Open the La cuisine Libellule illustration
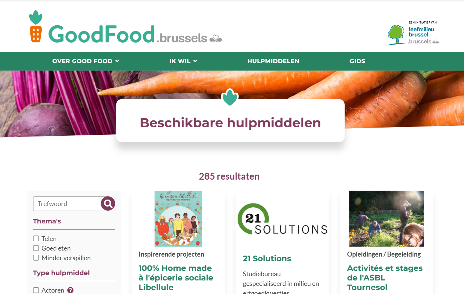The width and height of the screenshot is (464, 294). click(178, 218)
